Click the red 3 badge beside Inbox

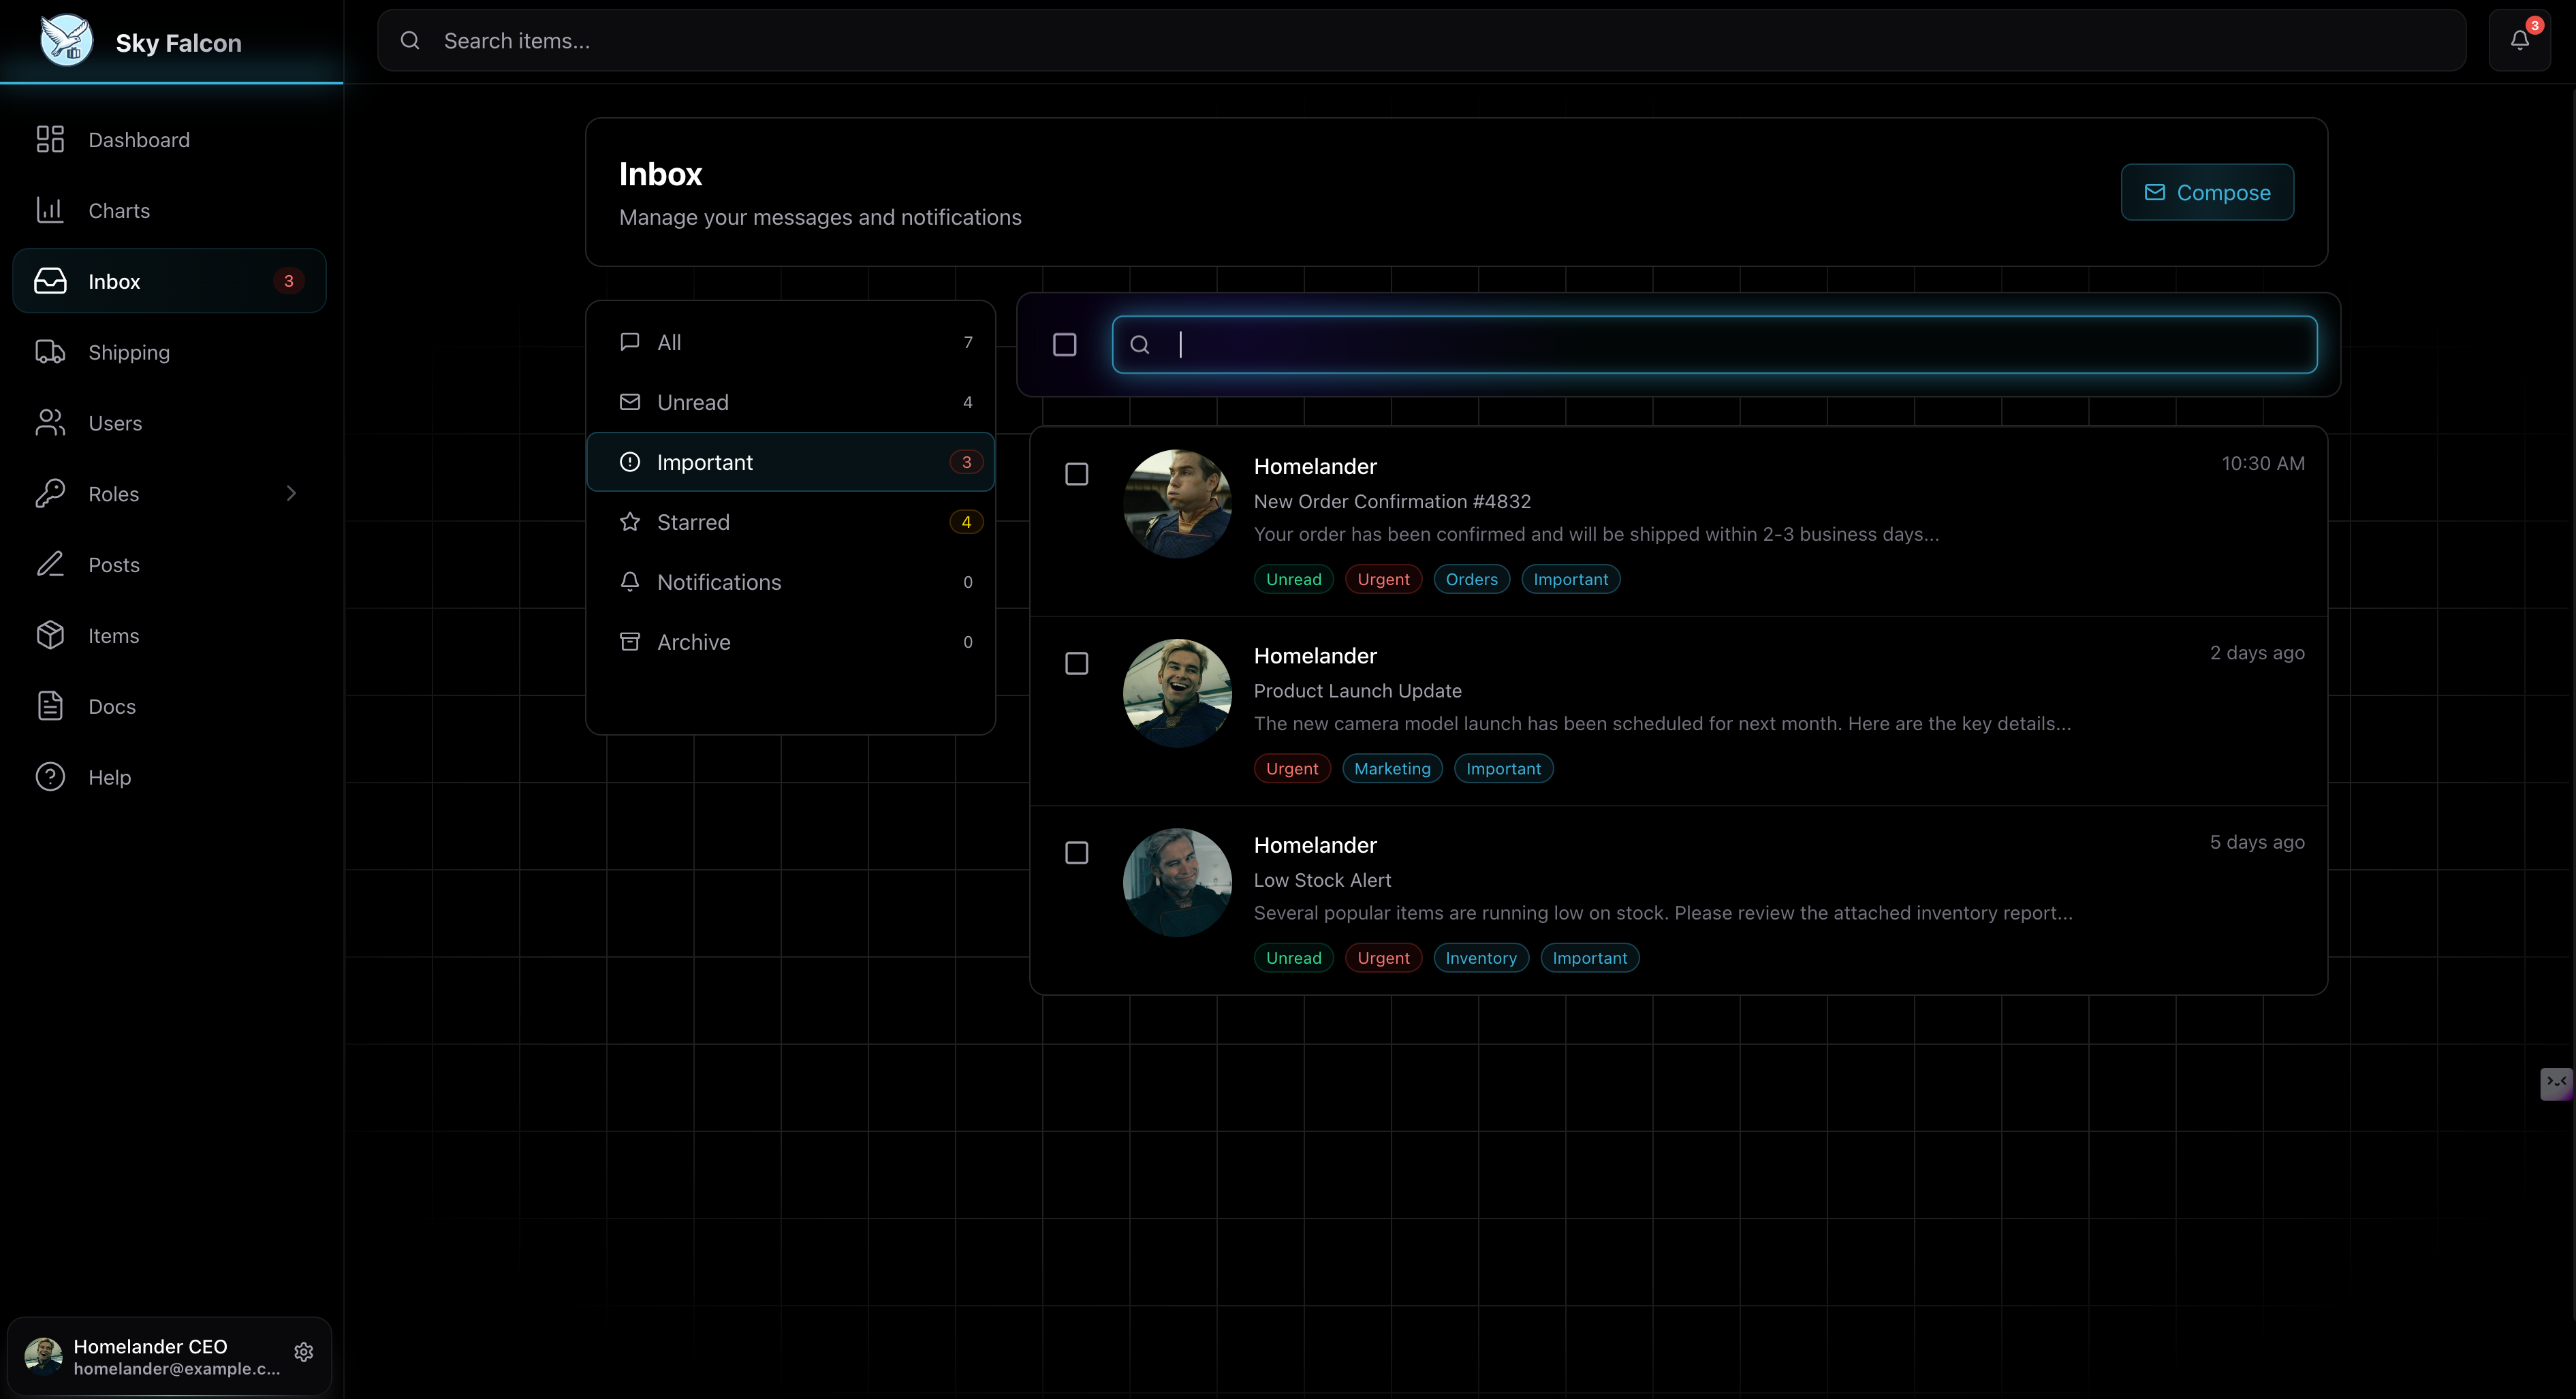(x=288, y=281)
